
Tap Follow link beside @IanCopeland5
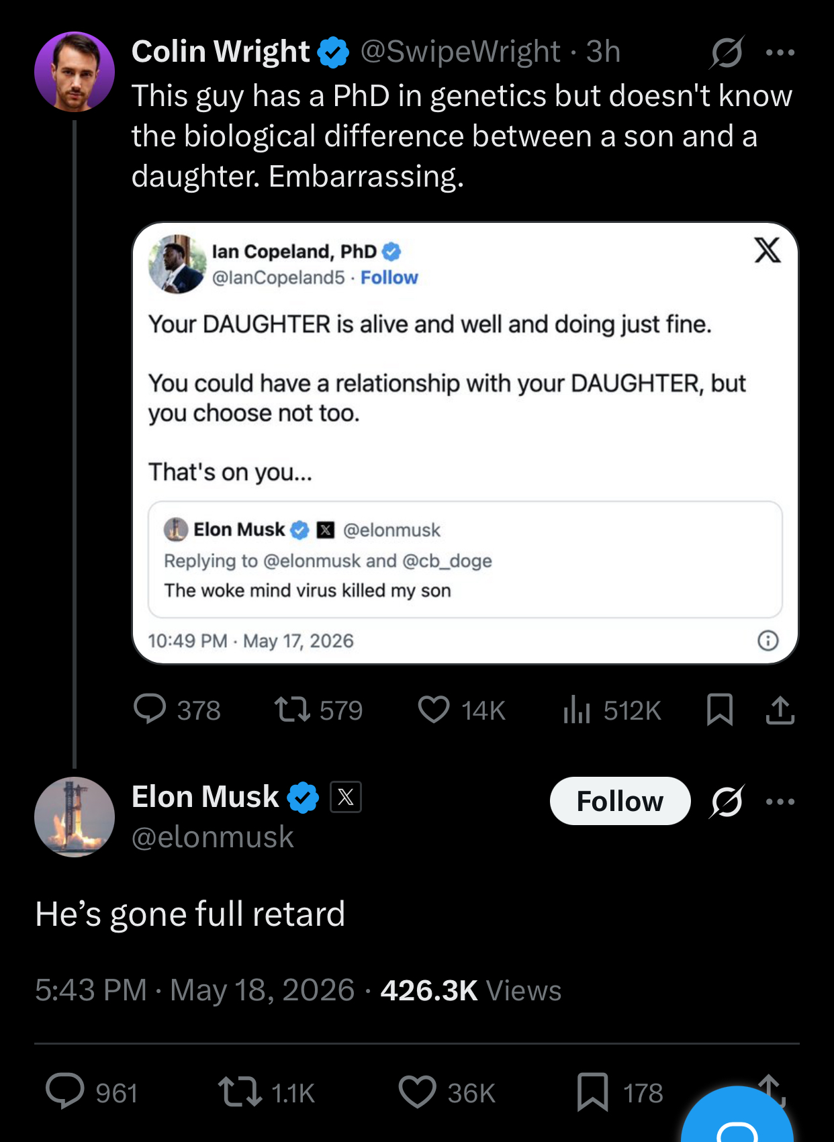[389, 277]
